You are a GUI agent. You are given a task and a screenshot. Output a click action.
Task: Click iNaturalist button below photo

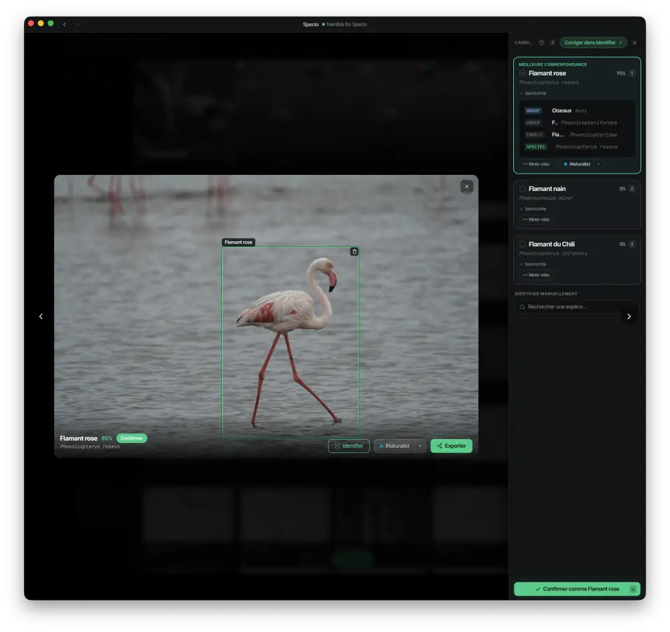pos(394,446)
